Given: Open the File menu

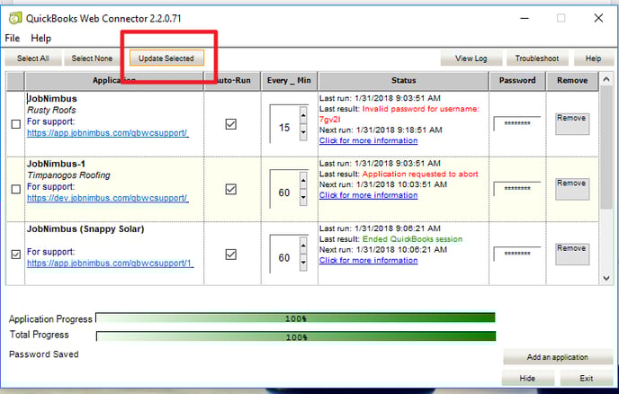Looking at the screenshot, I should tap(13, 39).
